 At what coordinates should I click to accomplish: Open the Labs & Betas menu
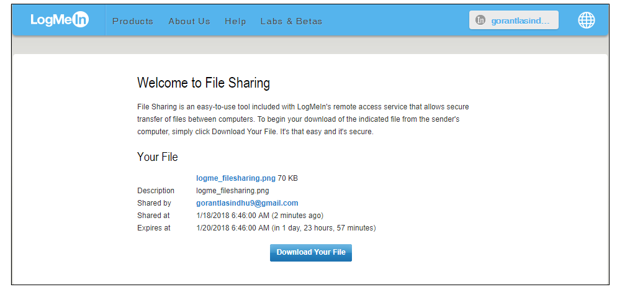pos(291,21)
